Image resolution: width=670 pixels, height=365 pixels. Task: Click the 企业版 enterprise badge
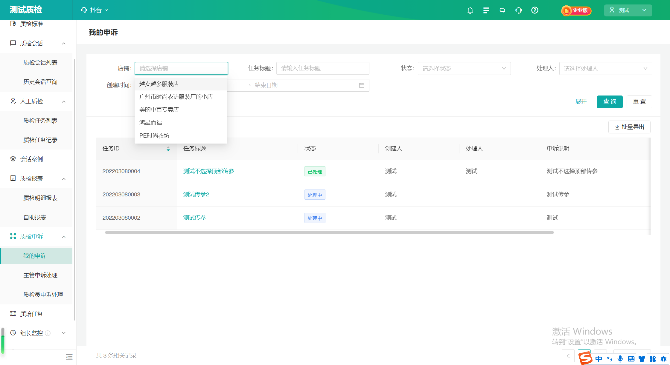coord(576,10)
